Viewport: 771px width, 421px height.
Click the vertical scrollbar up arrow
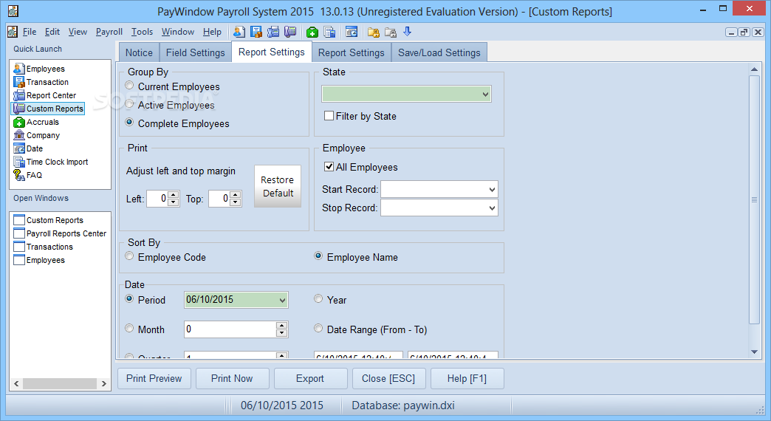click(754, 69)
